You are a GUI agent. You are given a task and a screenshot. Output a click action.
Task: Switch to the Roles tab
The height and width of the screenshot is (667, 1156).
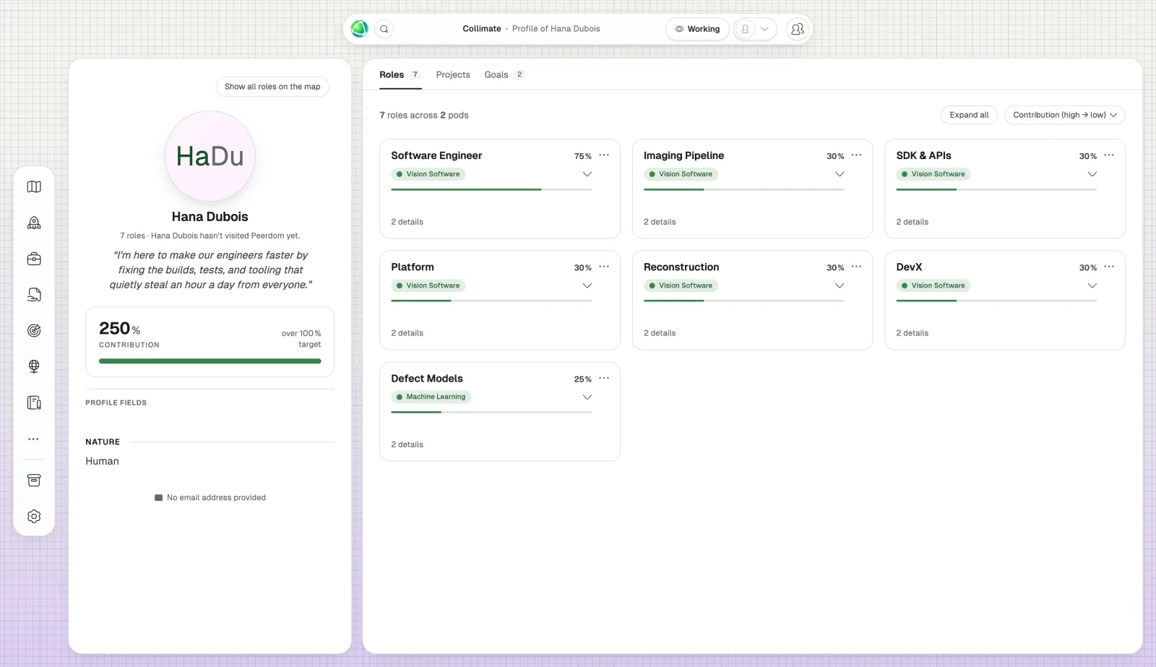click(400, 74)
